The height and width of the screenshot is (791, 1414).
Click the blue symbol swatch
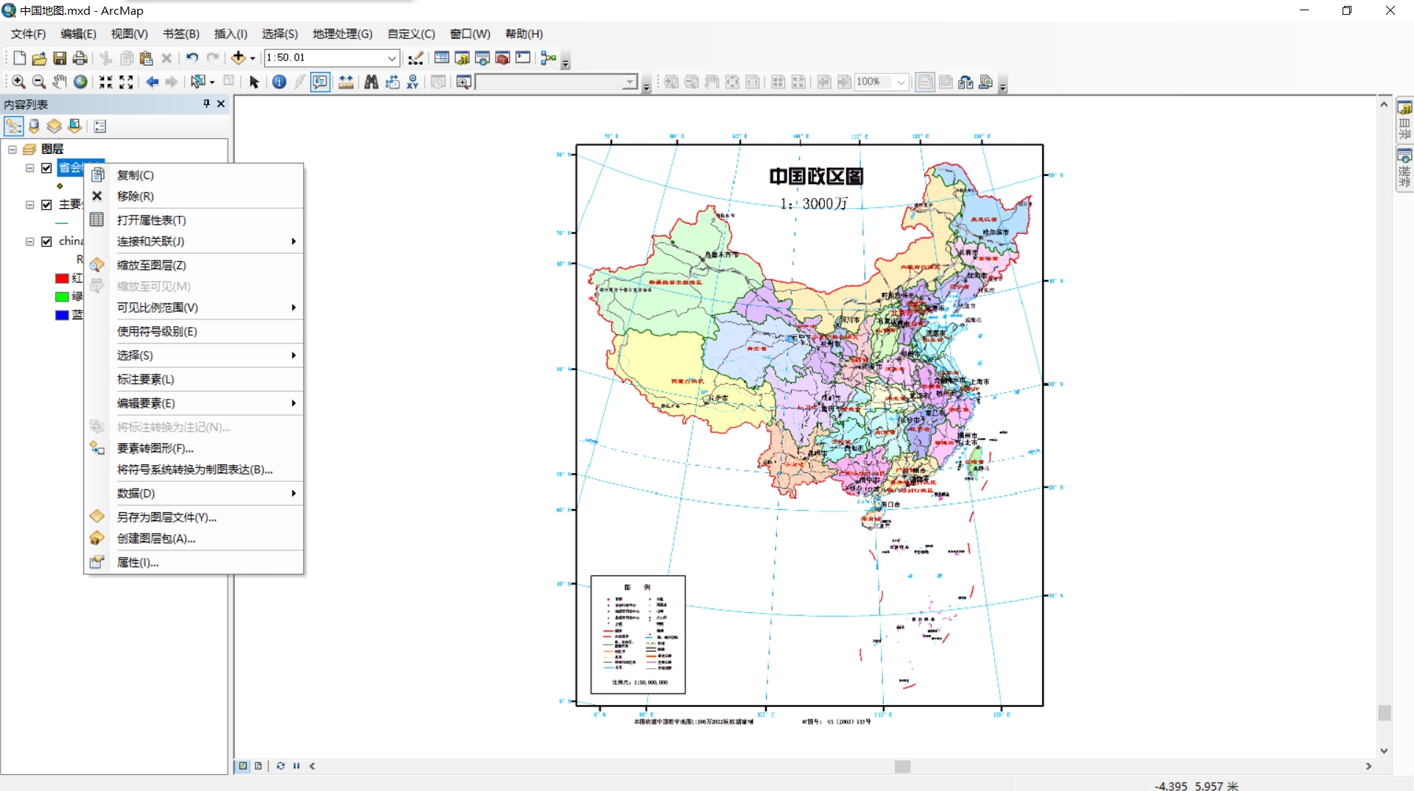tap(62, 316)
